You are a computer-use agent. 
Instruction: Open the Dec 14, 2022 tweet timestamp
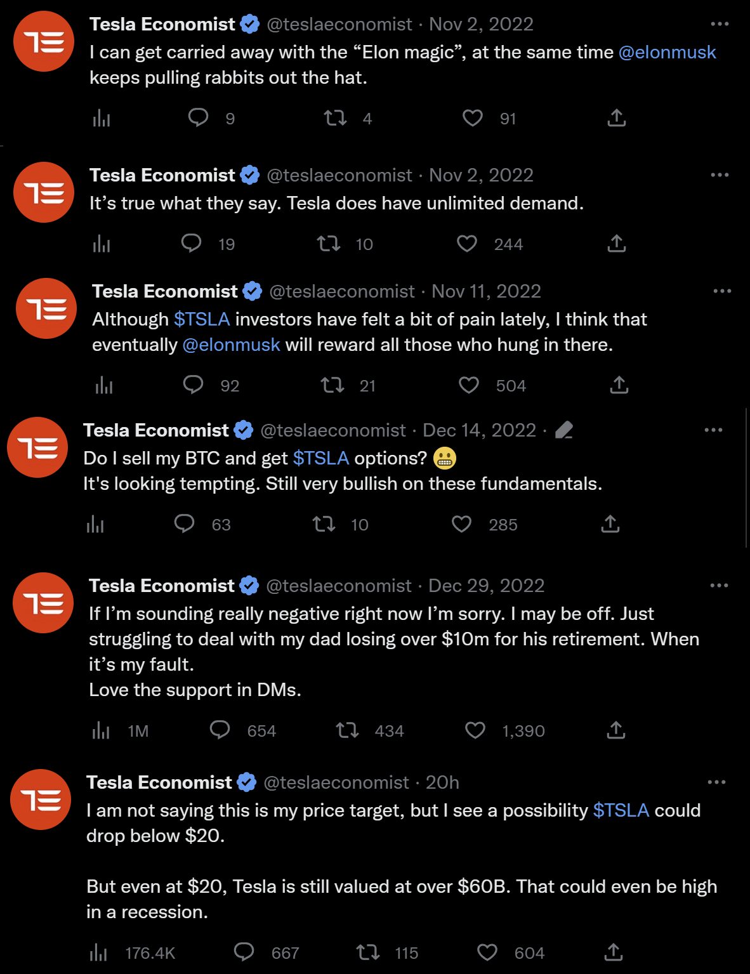point(479,430)
